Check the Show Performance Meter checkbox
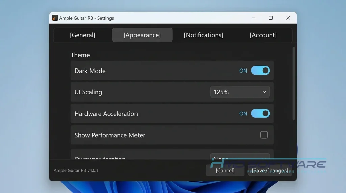This screenshot has width=346, height=193. 264,135
